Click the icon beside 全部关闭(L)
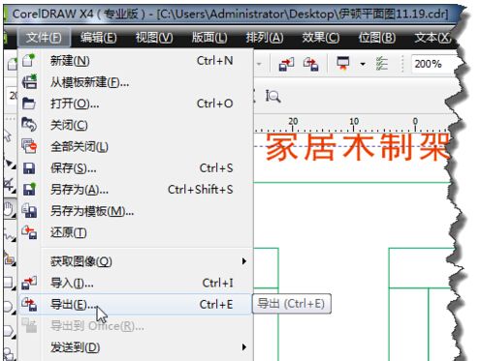The width and height of the screenshot is (481, 361). coord(29,146)
